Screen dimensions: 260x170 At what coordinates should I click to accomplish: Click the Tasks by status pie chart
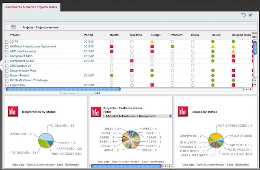click(x=131, y=139)
